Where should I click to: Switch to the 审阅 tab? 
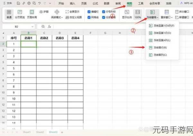[x=118, y=4]
